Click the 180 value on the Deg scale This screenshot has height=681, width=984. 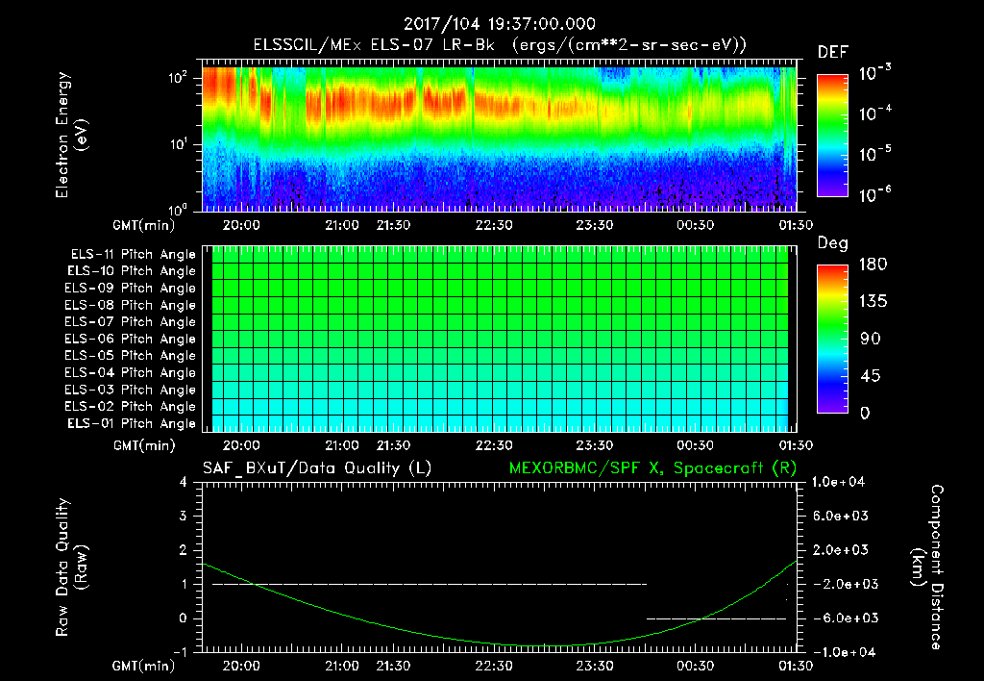pos(873,265)
